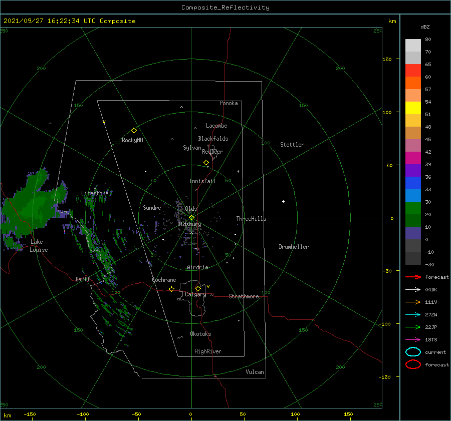Click the dBZ legend heading

pyautogui.click(x=425, y=27)
